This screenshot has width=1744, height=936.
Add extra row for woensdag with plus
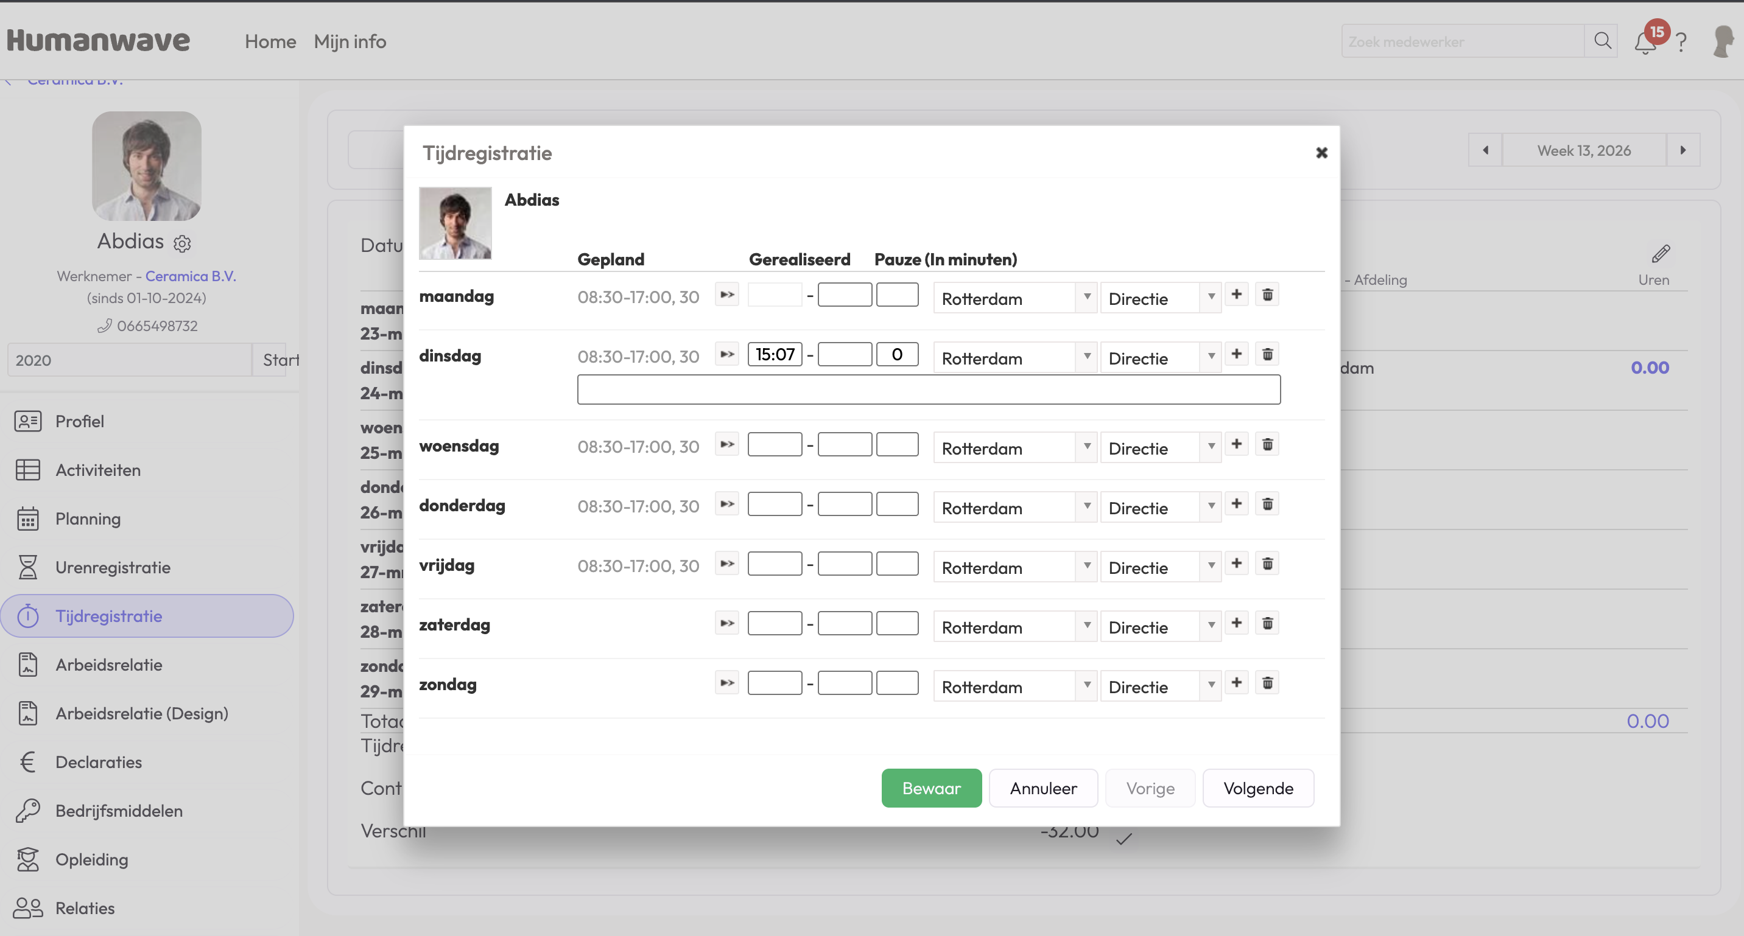click(x=1236, y=445)
